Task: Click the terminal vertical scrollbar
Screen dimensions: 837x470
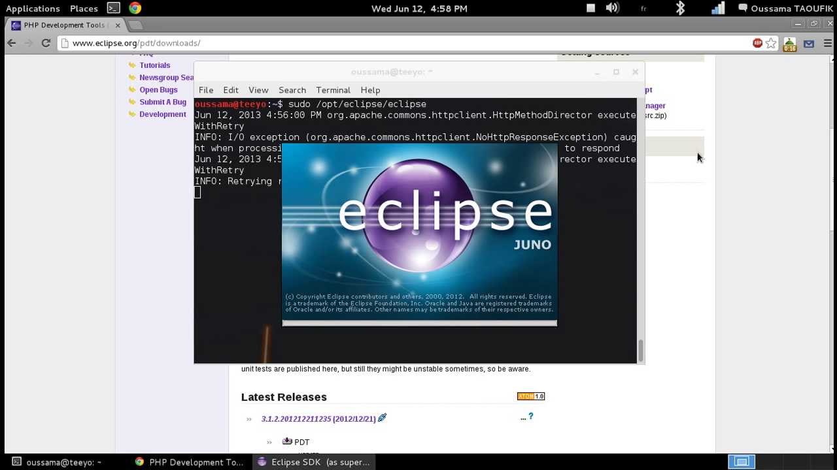Action: tap(641, 351)
